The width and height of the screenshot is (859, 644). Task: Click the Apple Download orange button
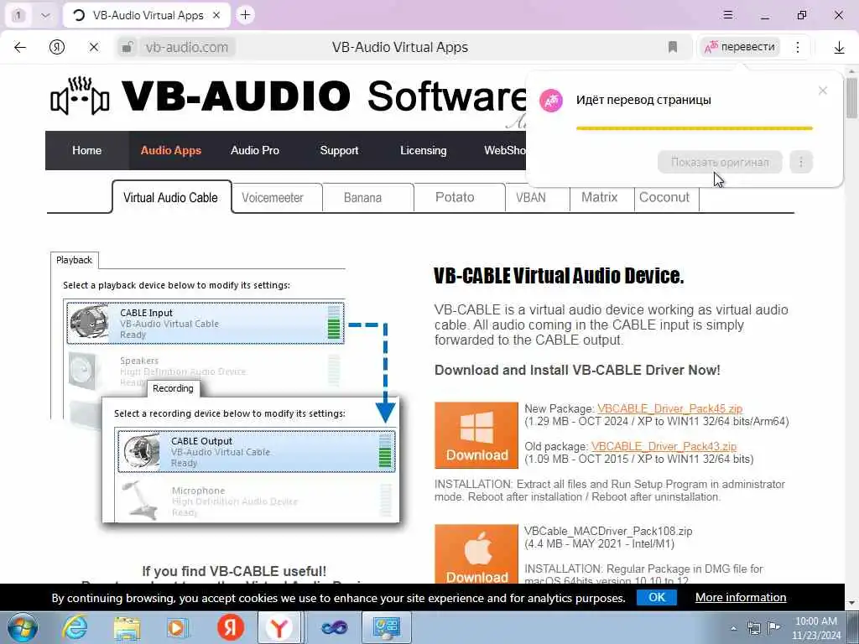(x=476, y=553)
